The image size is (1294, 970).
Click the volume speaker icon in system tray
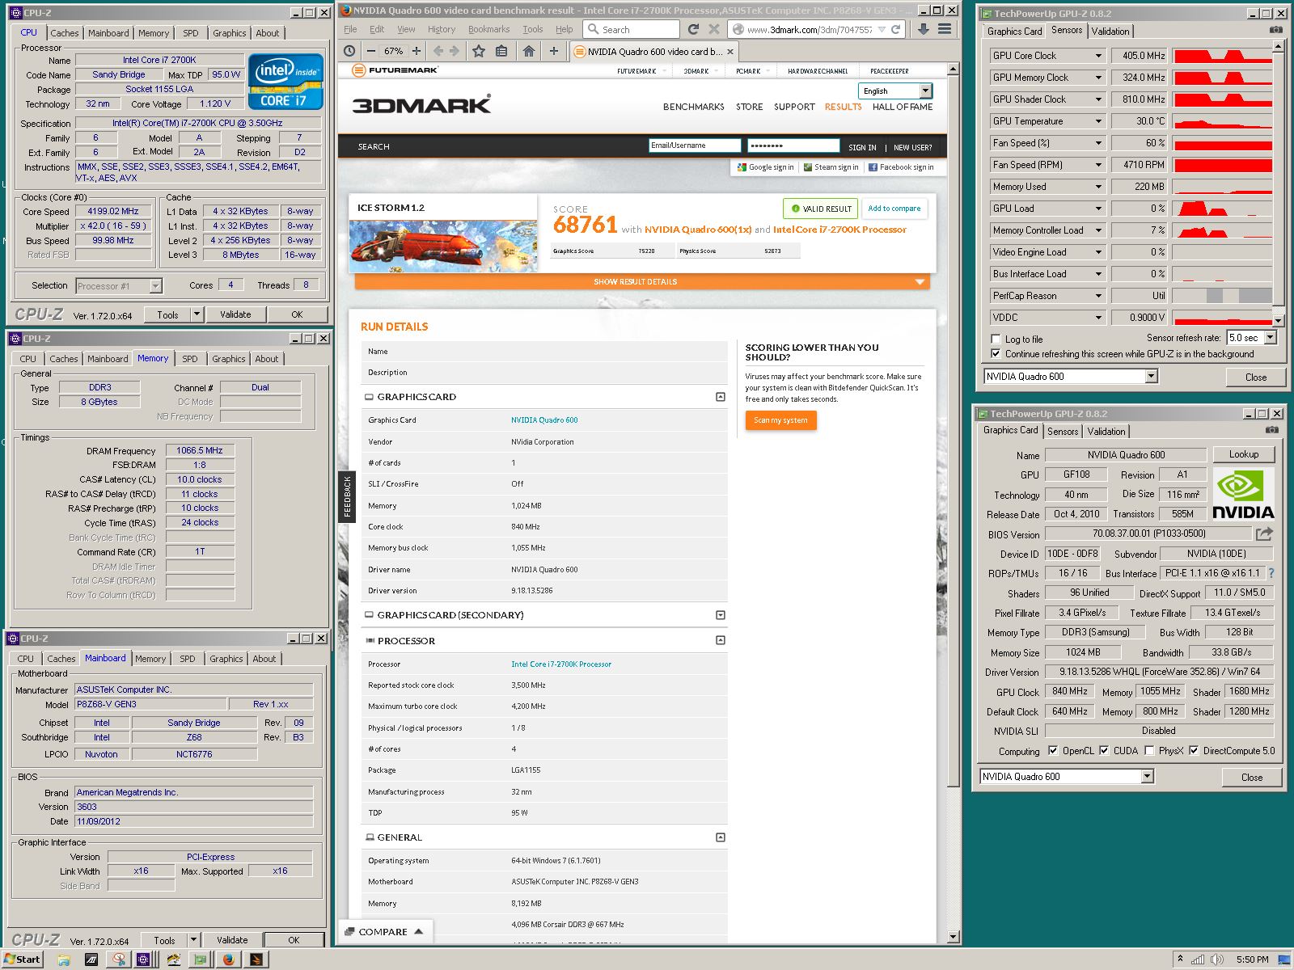point(1217,959)
